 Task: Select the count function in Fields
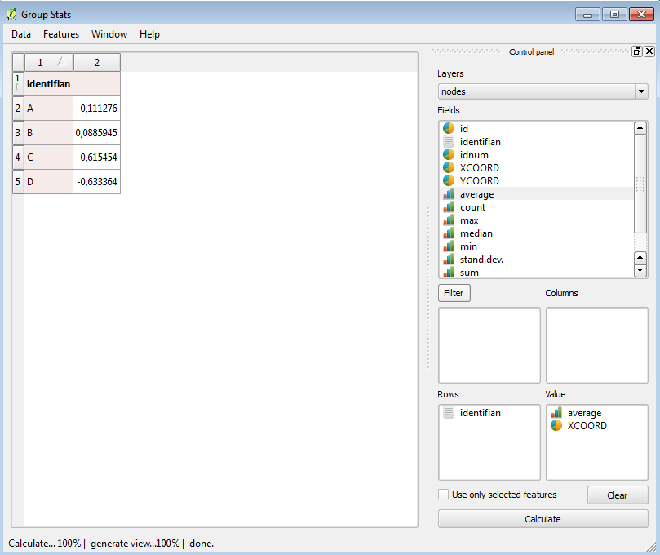(472, 206)
